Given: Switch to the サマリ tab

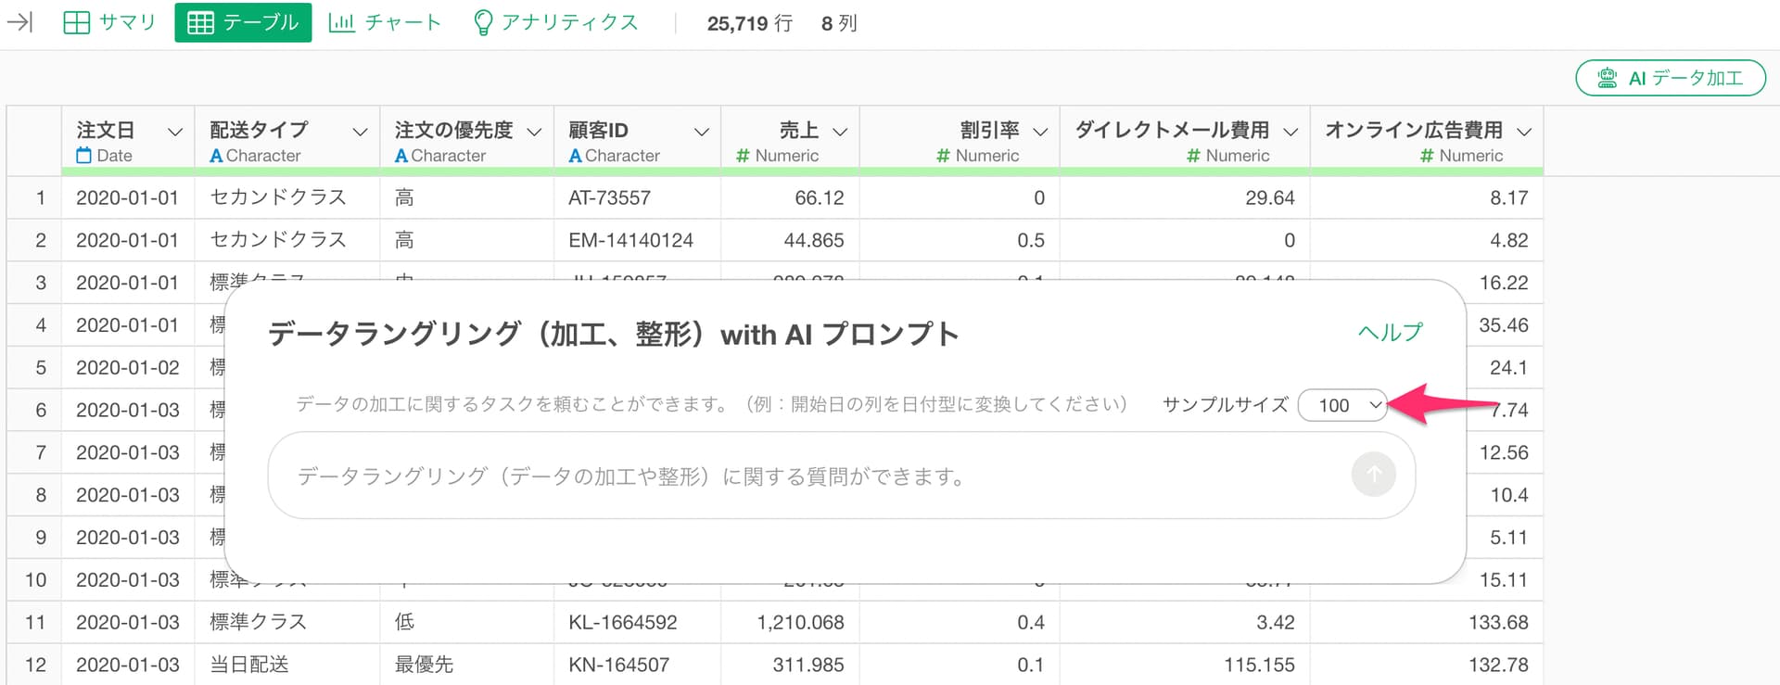Looking at the screenshot, I should tap(109, 22).
